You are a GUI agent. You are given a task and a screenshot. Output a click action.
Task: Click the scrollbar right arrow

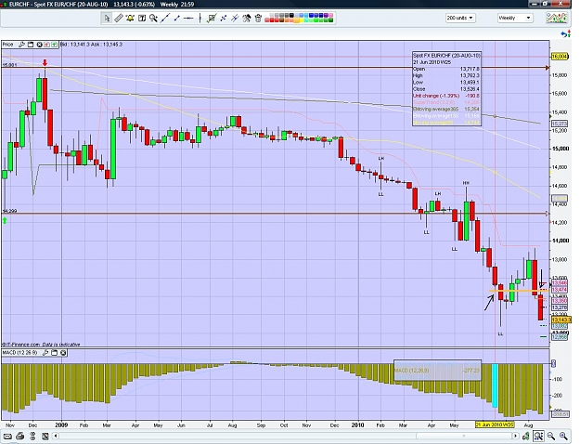(515, 437)
